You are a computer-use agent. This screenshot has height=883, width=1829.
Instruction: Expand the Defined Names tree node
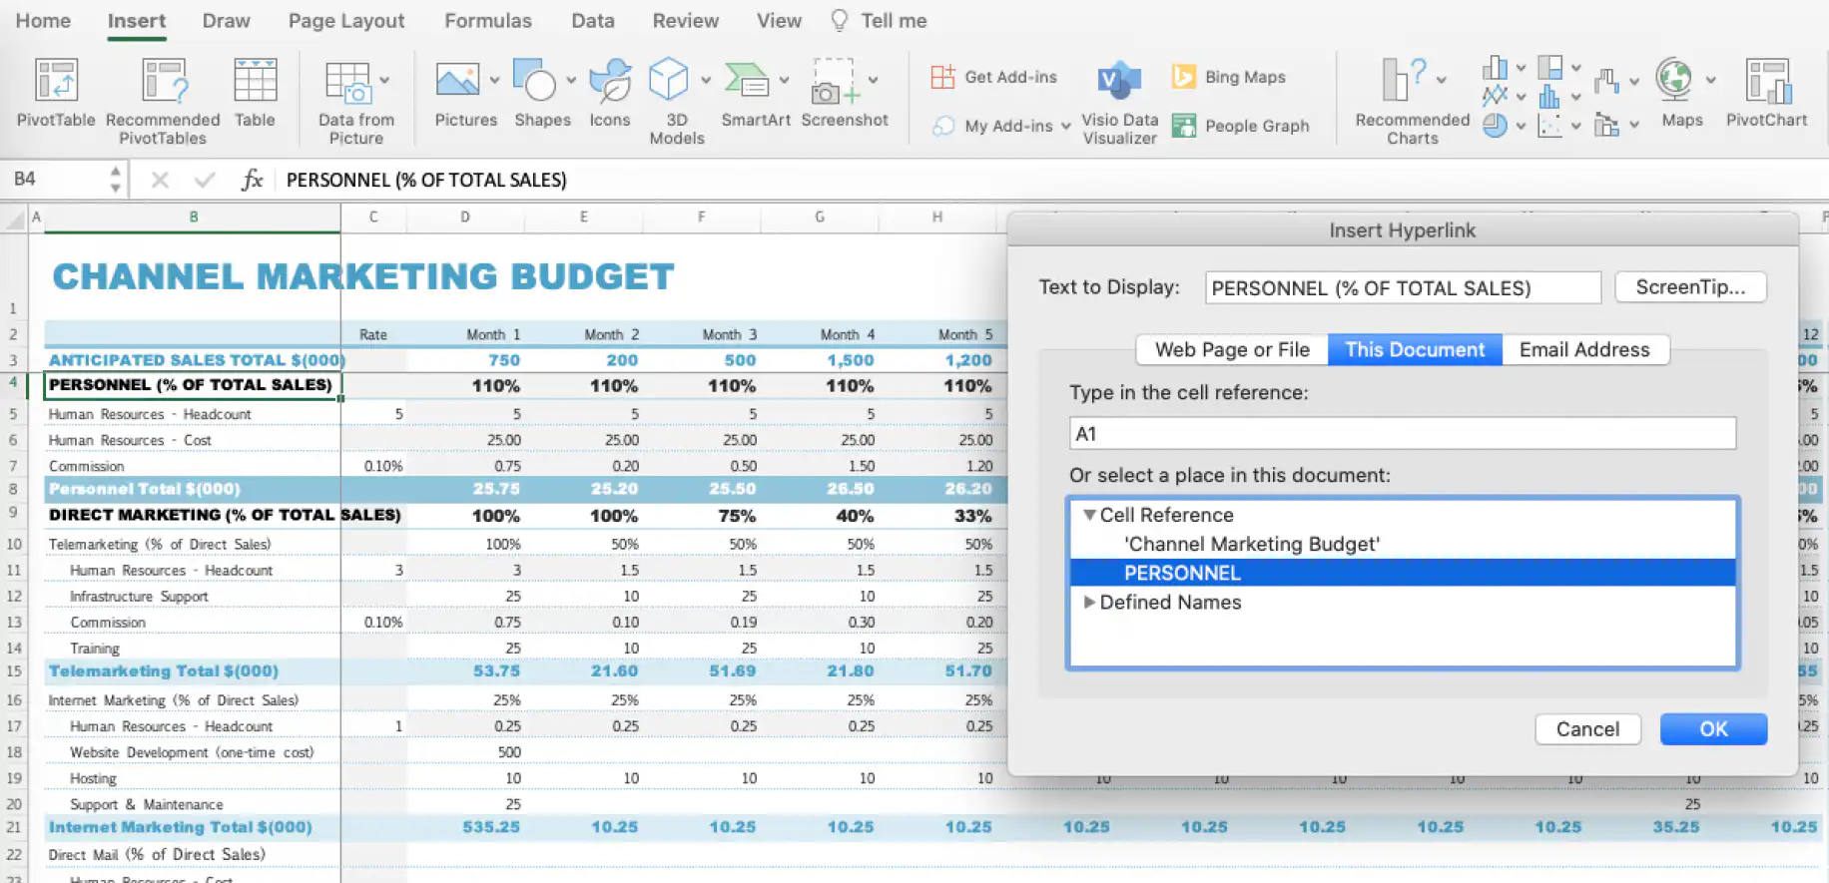(1089, 602)
